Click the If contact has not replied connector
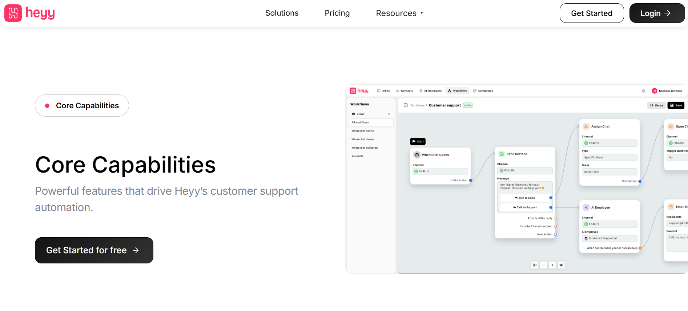688x311 pixels. coord(555,226)
